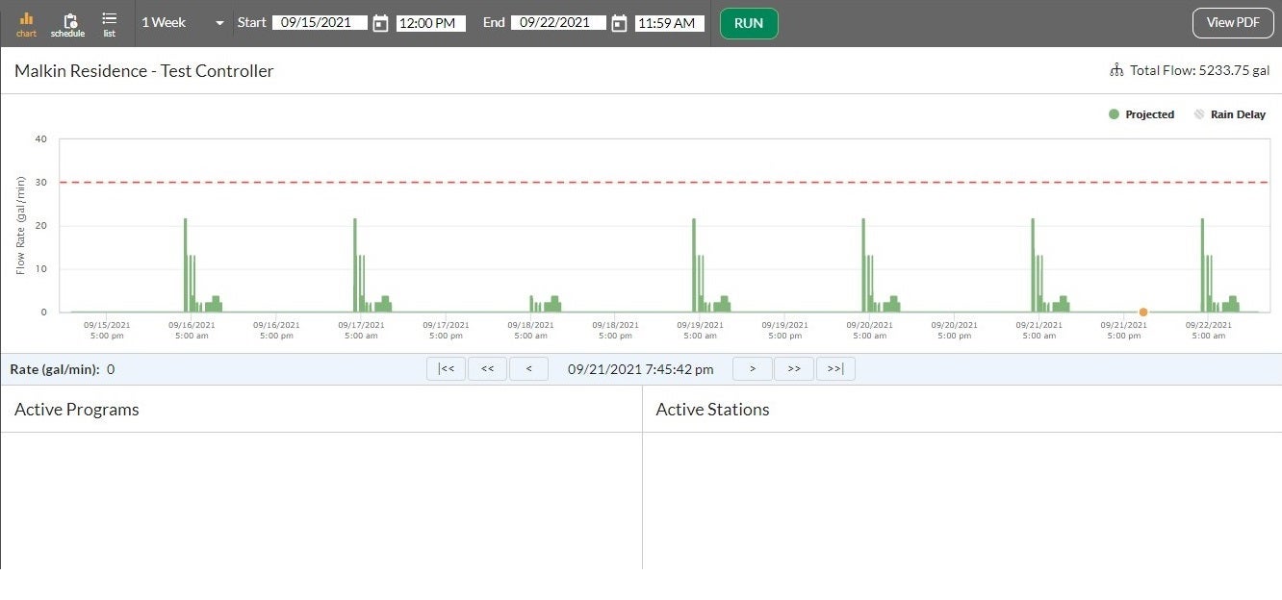Select the orange marker on the chart timeline
Screen dimensions: 1282x600
tap(1143, 312)
